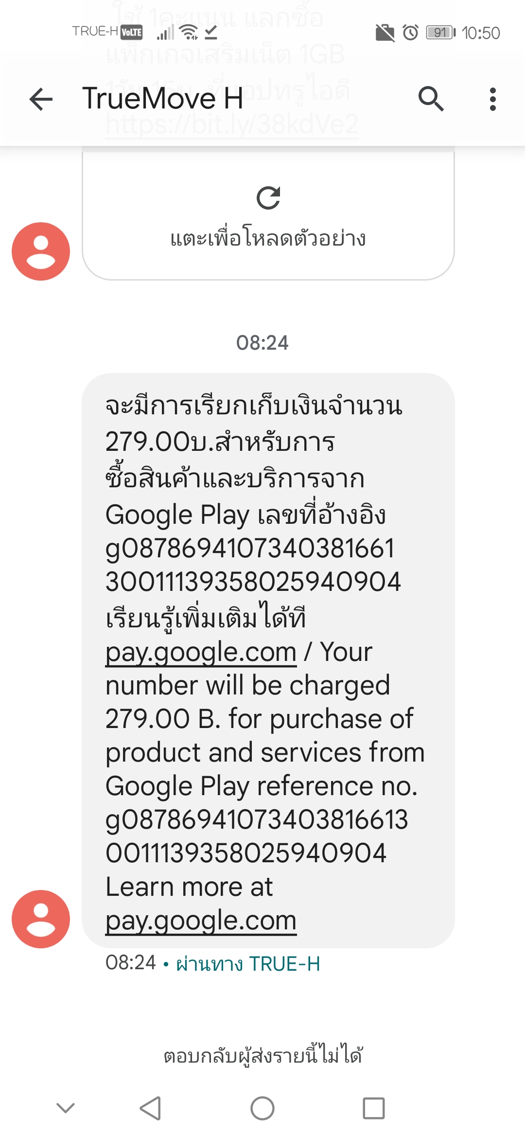The width and height of the screenshot is (525, 1138).
Task: Tap the upper red contact avatar
Action: [x=41, y=251]
